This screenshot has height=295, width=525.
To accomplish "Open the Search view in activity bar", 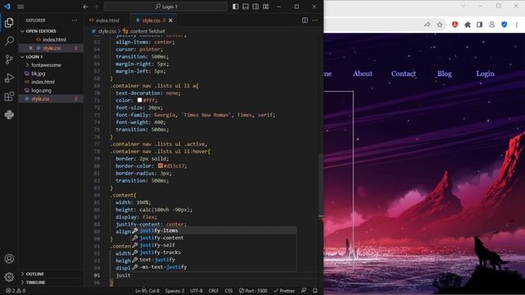I will tap(9, 41).
